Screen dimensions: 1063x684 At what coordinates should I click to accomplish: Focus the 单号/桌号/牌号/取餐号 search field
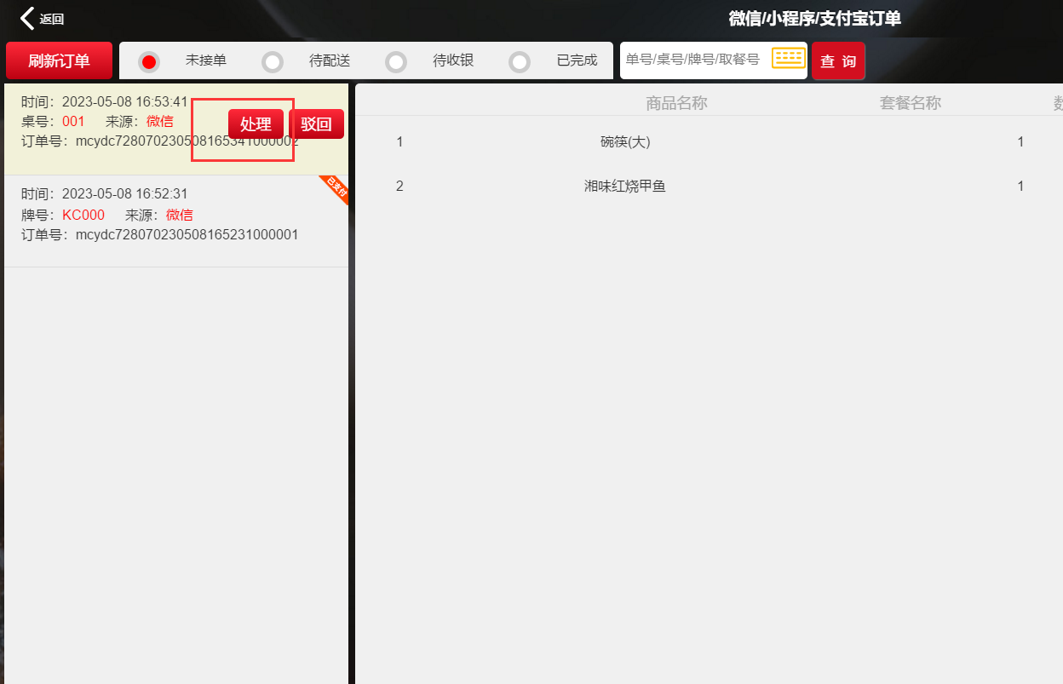click(x=694, y=60)
